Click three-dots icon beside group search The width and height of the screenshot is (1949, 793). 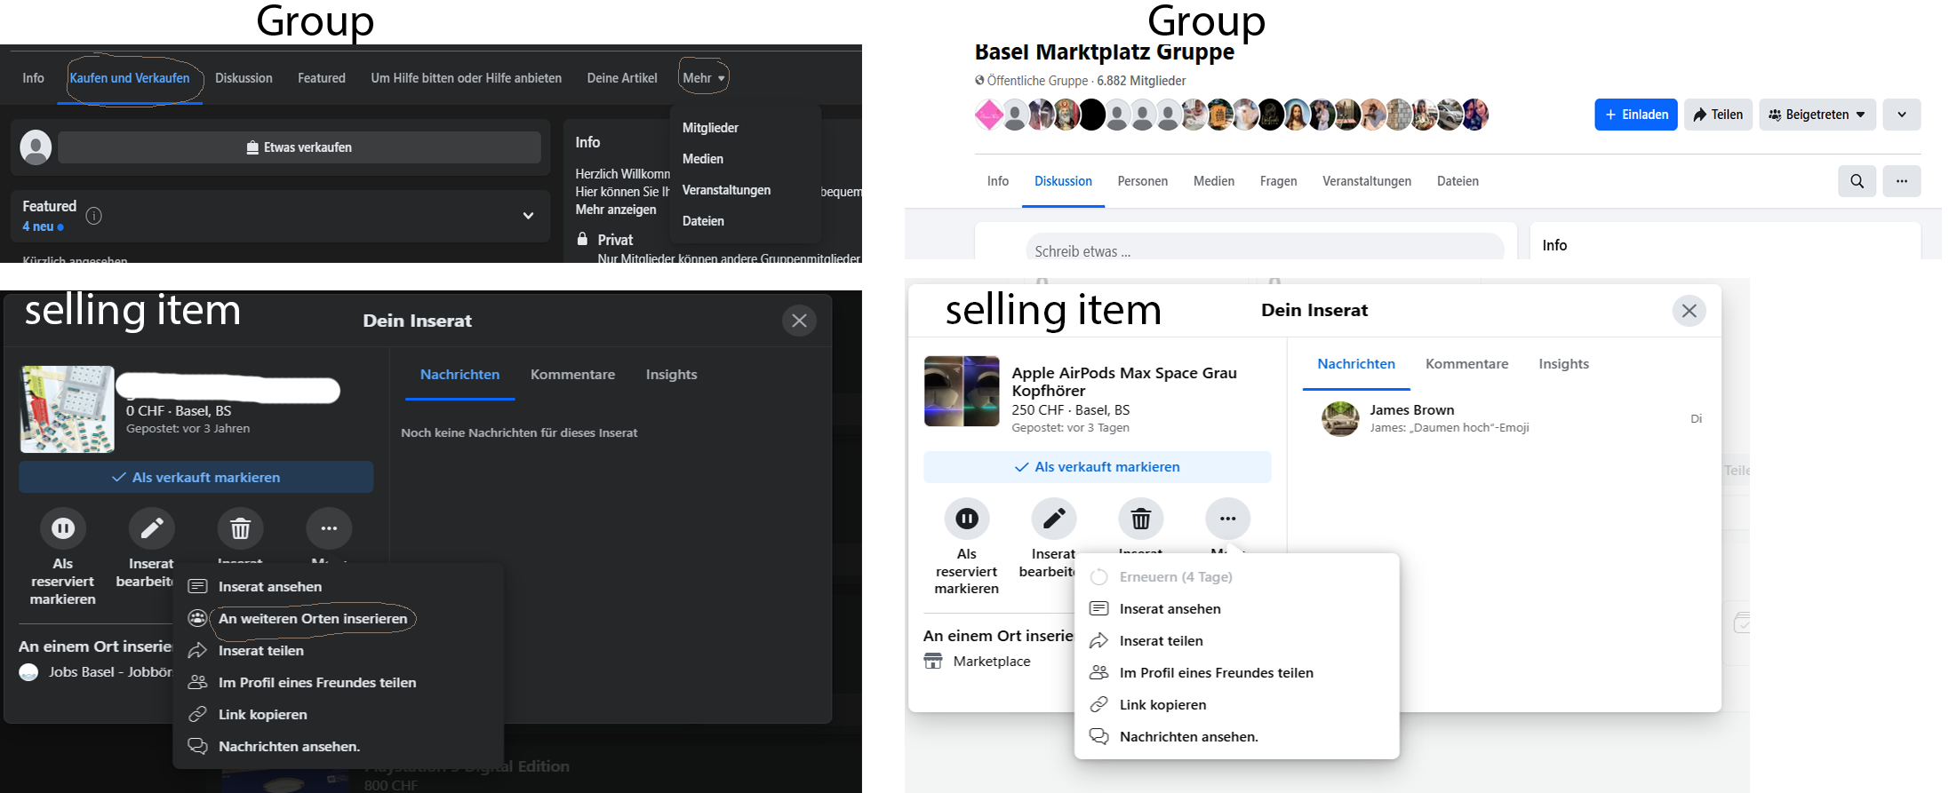(1902, 181)
